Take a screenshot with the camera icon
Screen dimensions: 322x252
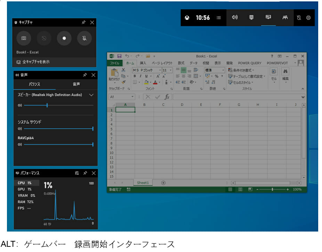[x=24, y=38]
